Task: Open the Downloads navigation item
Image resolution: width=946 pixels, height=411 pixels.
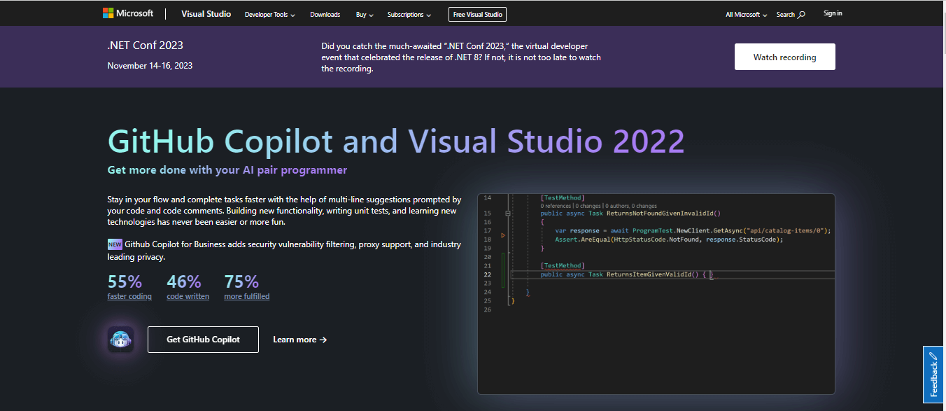Action: pyautogui.click(x=325, y=13)
